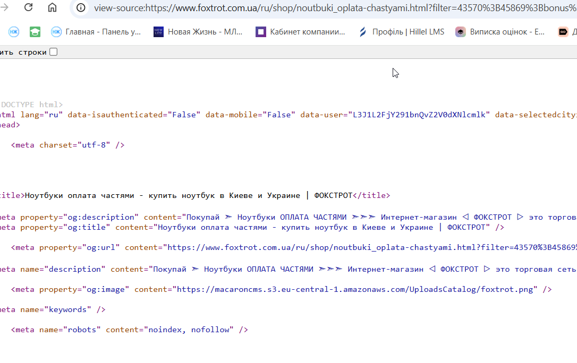Click the lang="ru" attribute
Screen dimensions: 577x363
click(41, 115)
